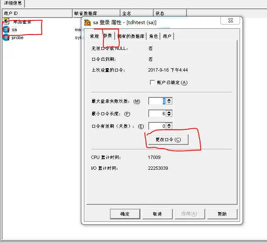Viewport: 267px width, 243px height.
Task: Increase 最大登录失败次数 with up arrow
Action: tap(169, 99)
